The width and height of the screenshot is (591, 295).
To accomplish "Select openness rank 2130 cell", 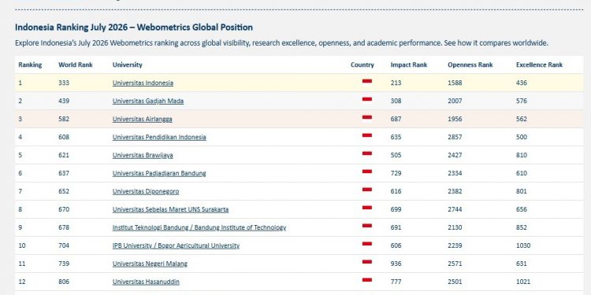I will [x=455, y=227].
